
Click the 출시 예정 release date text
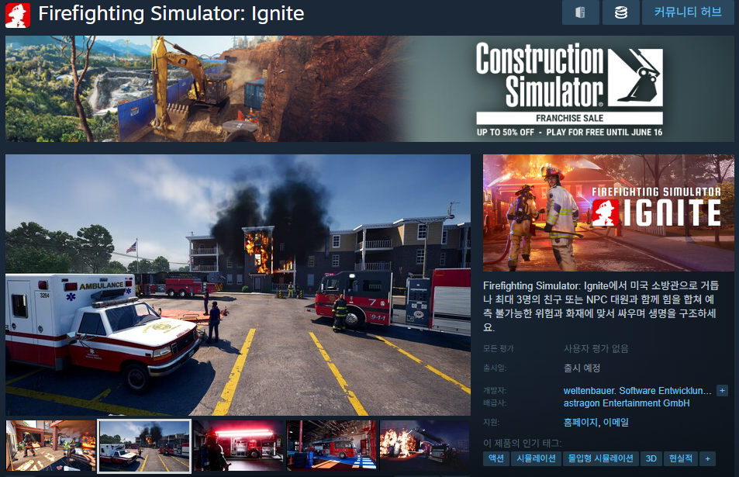[582, 368]
